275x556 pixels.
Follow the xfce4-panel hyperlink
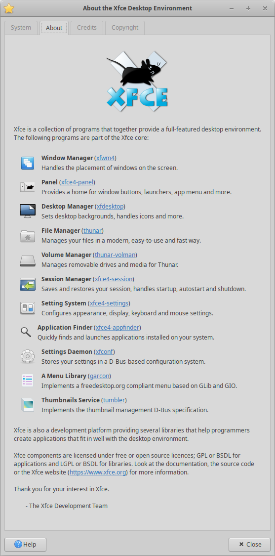(77, 182)
